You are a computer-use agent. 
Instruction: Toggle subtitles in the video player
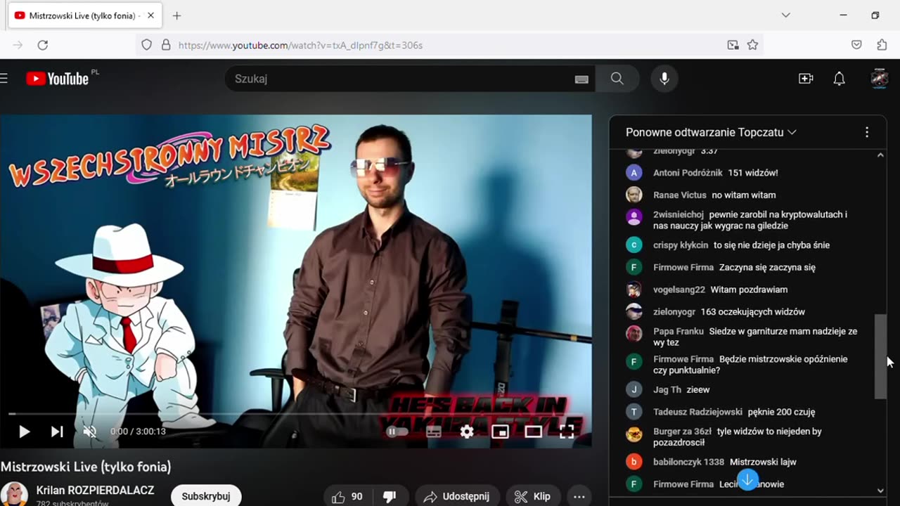coord(434,432)
